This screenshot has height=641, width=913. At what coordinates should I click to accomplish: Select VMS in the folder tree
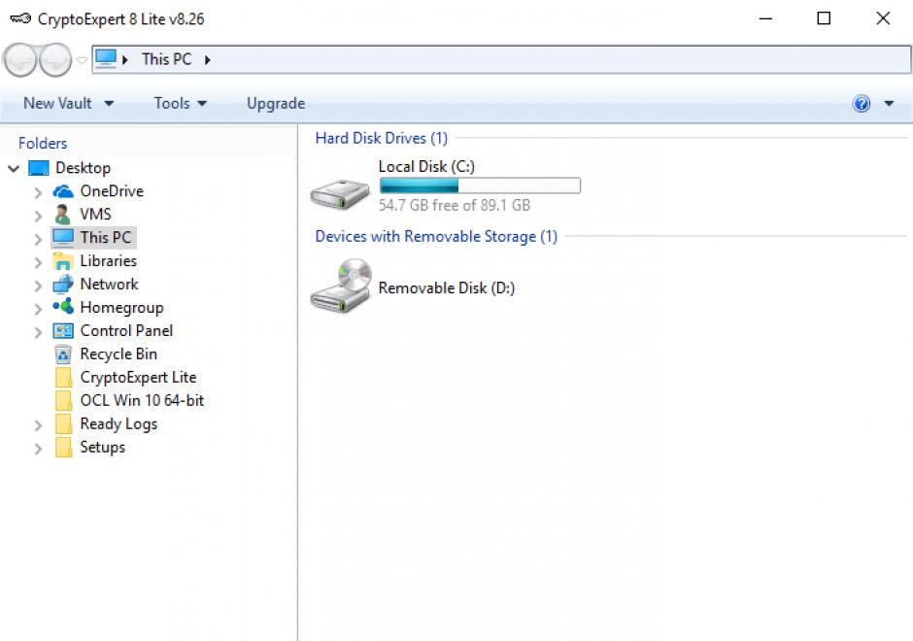[95, 215]
